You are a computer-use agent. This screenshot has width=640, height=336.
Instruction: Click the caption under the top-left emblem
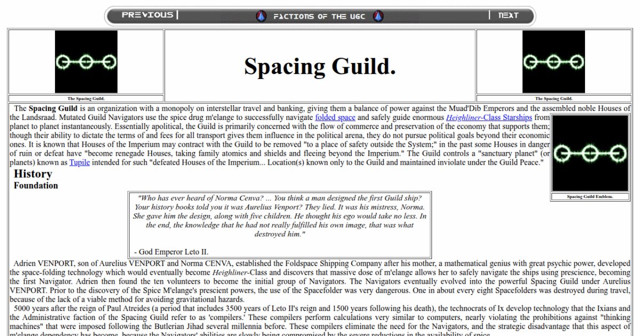pyautogui.click(x=86, y=99)
